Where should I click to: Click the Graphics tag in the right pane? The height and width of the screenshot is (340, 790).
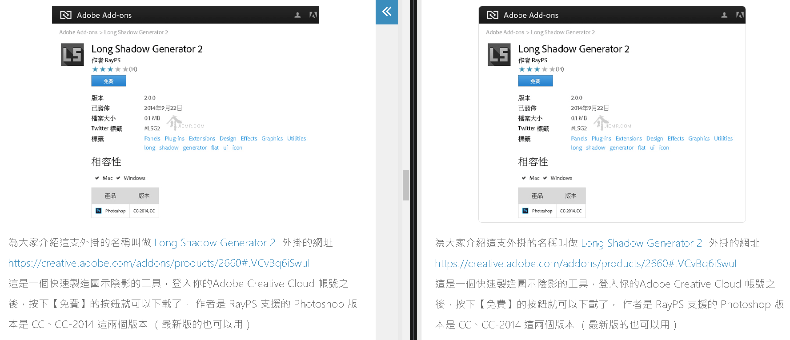point(699,139)
